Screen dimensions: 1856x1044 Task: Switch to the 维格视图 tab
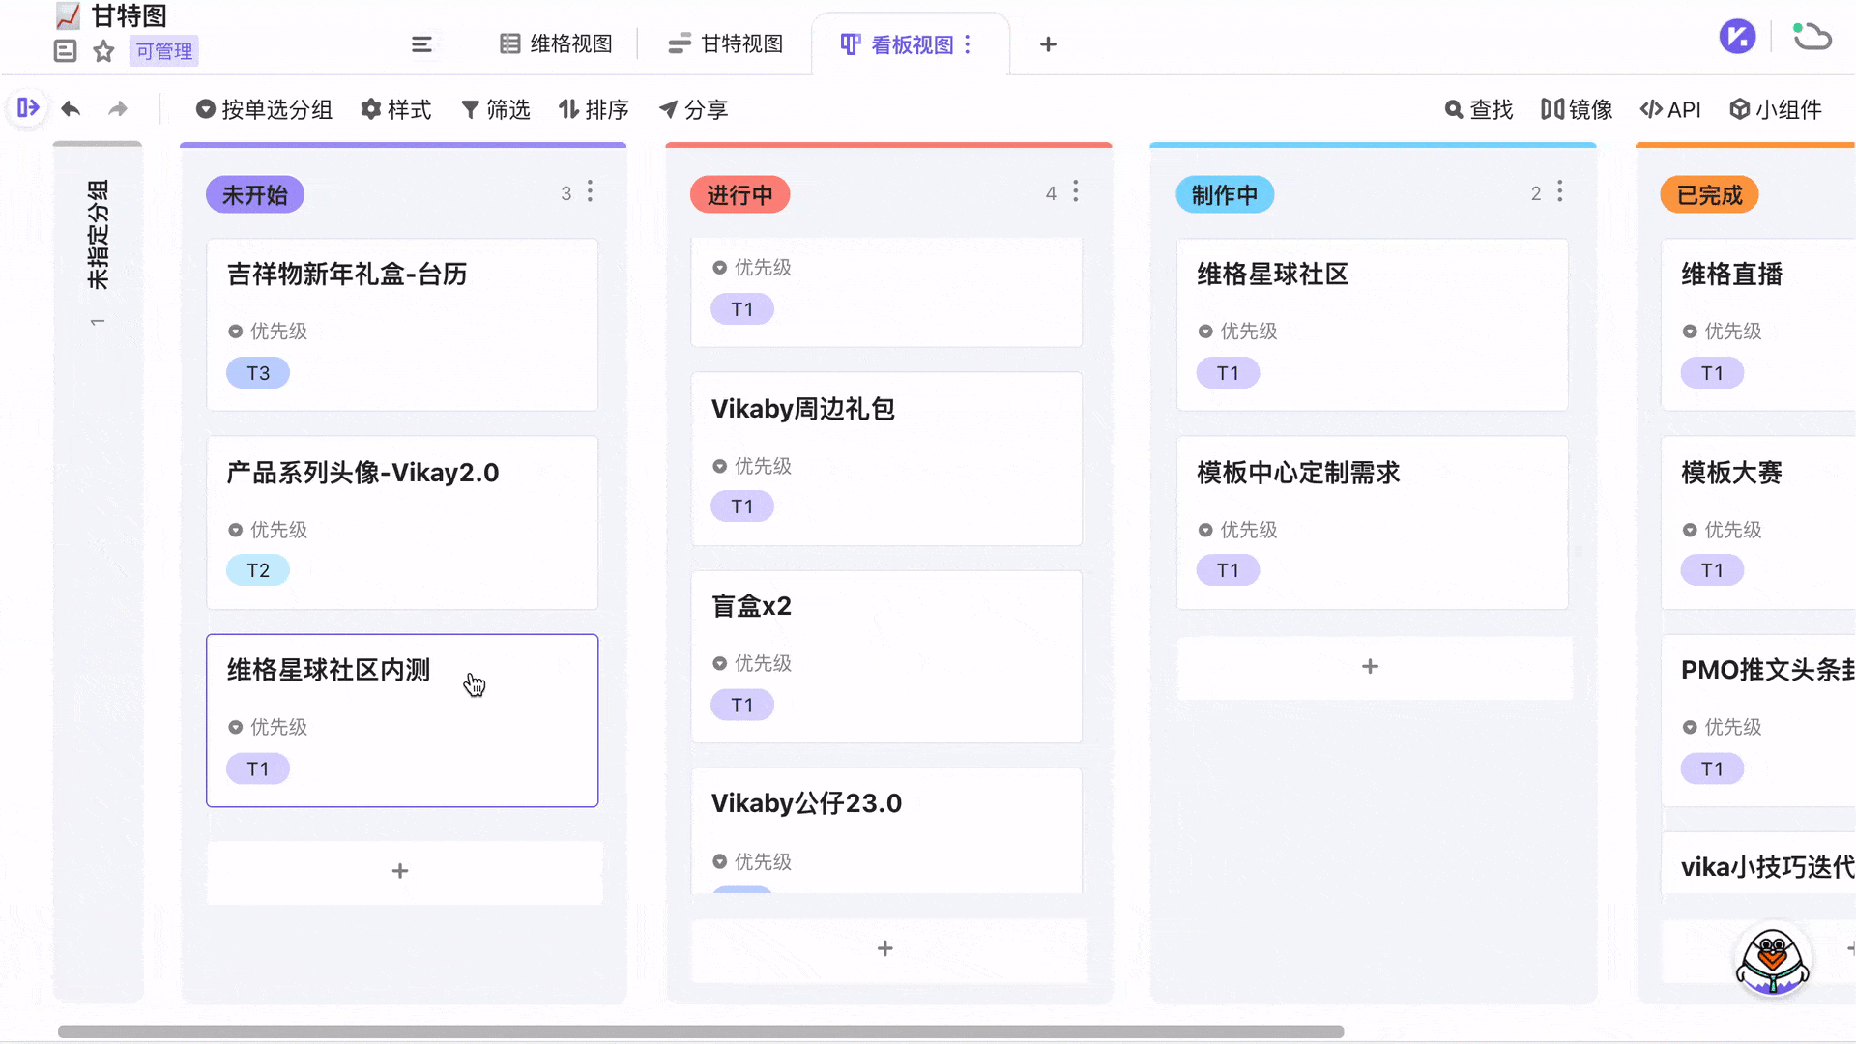point(556,43)
